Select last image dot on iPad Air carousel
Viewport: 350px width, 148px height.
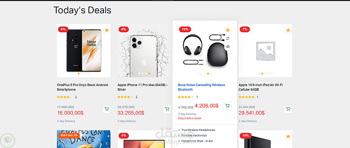click(272, 74)
